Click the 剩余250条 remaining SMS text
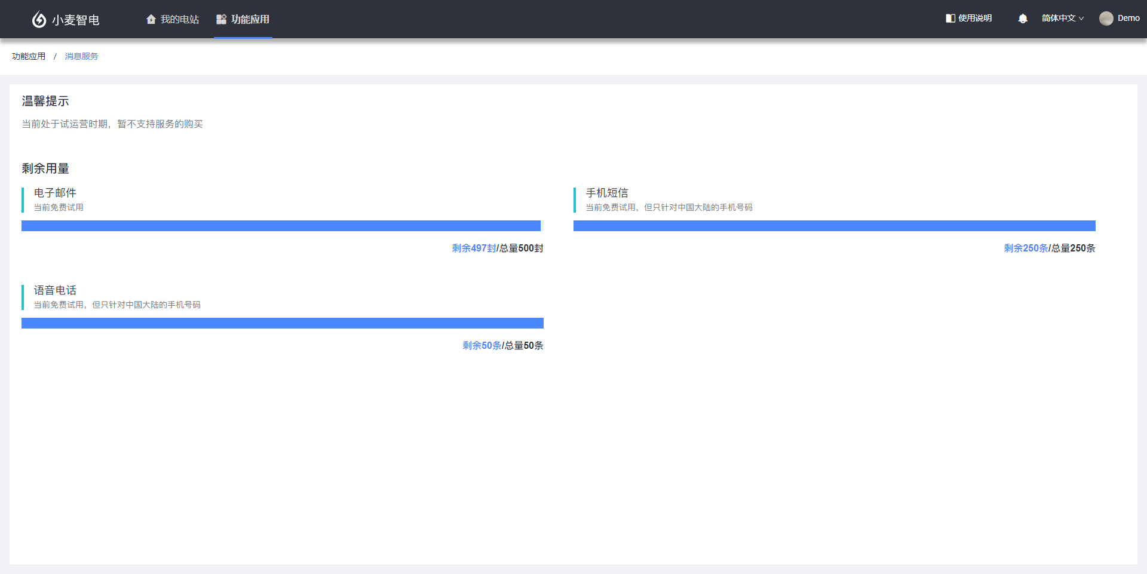 (1026, 248)
